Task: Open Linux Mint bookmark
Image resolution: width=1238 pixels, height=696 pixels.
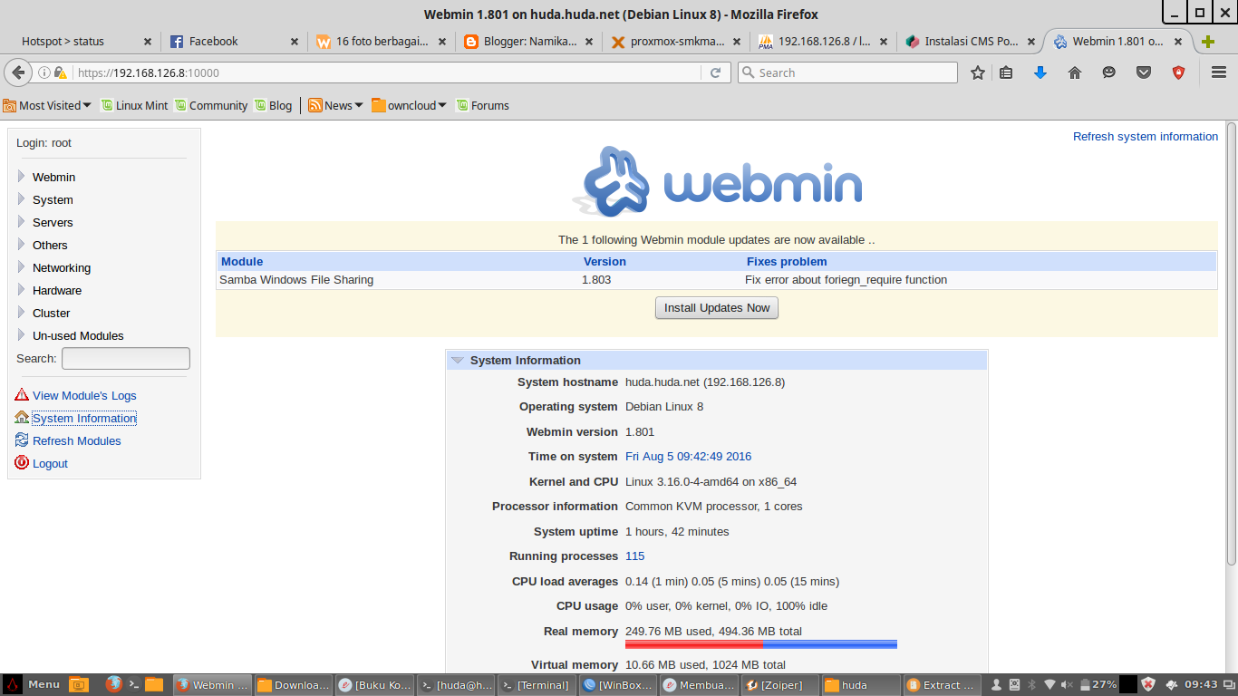Action: pos(134,105)
